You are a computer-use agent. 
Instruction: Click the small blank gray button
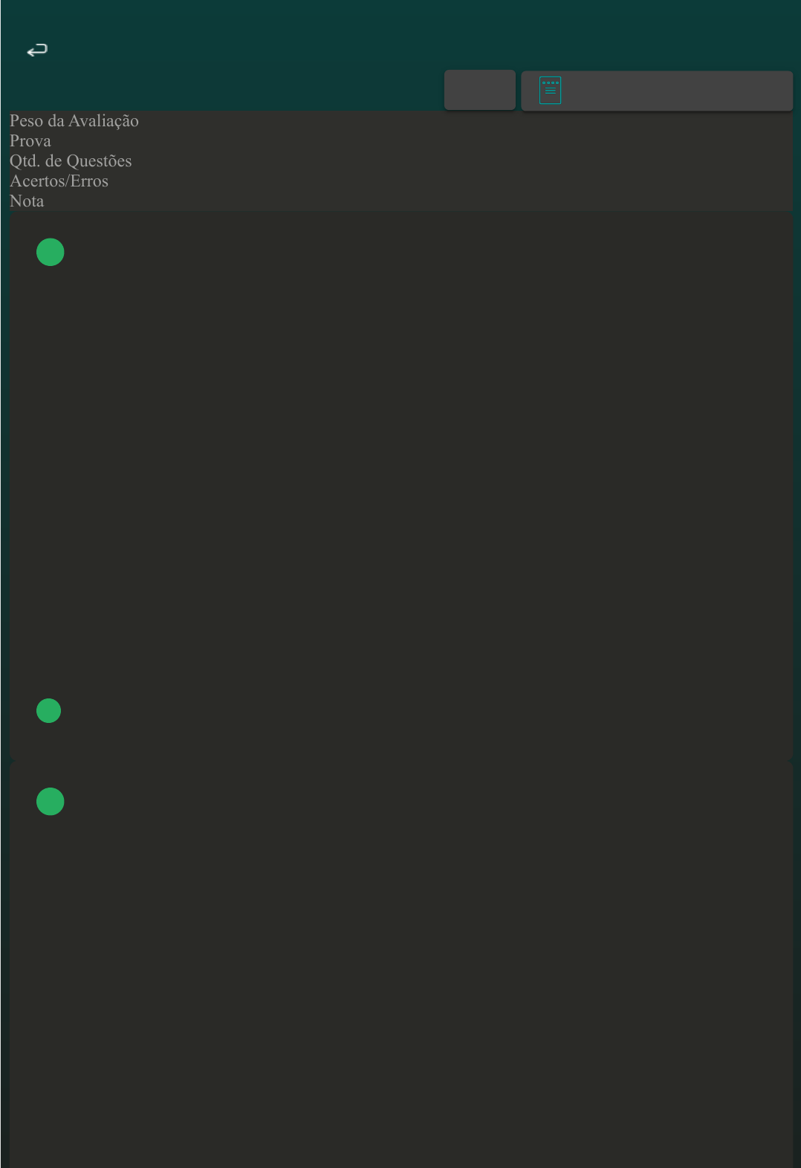[480, 90]
